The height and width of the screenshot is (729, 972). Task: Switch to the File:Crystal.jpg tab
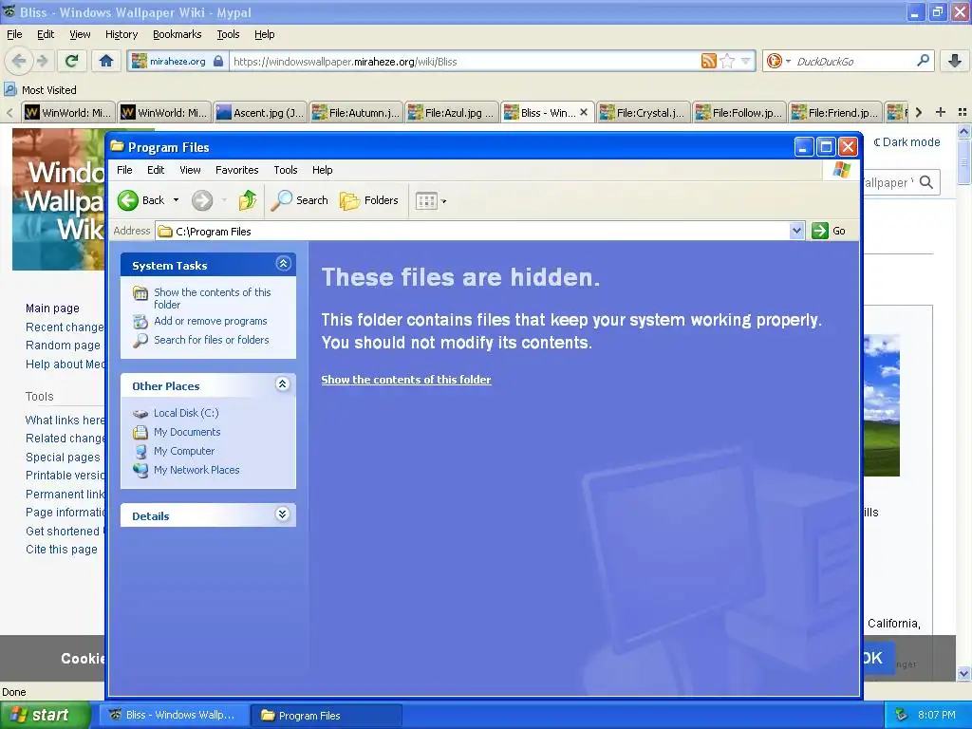point(644,112)
